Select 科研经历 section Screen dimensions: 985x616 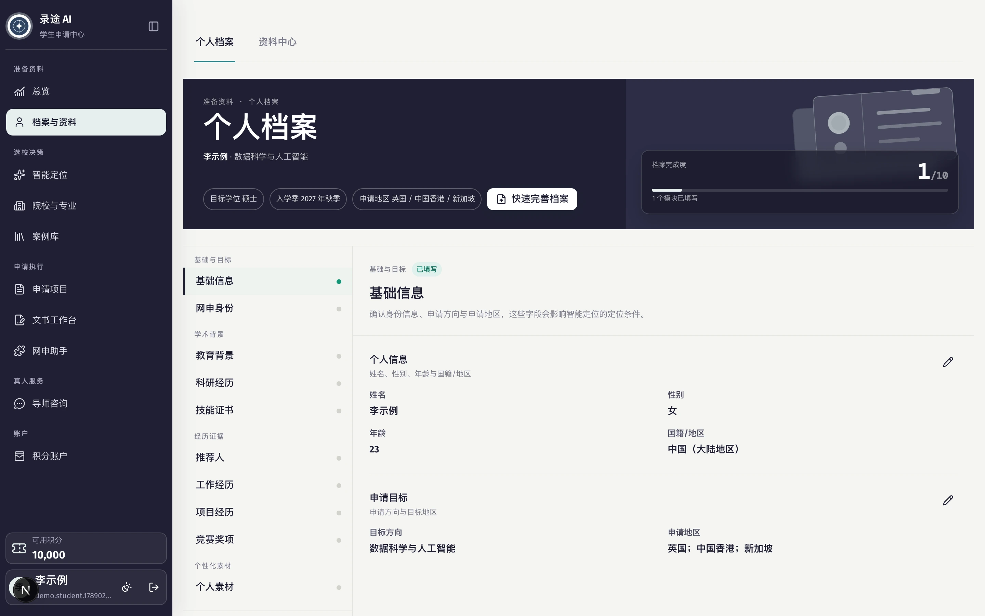268,383
